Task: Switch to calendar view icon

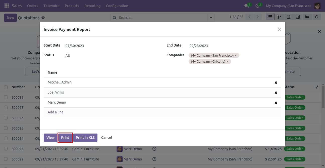Action: (x=289, y=17)
